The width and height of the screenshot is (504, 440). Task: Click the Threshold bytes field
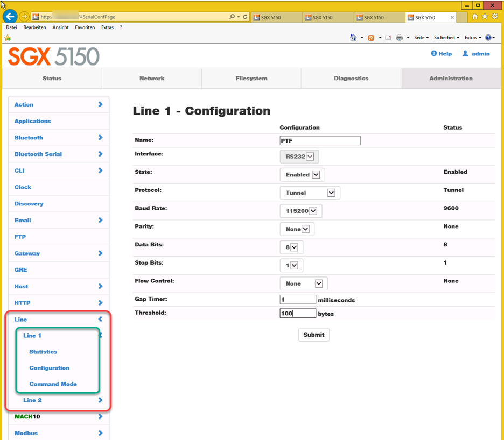(298, 314)
